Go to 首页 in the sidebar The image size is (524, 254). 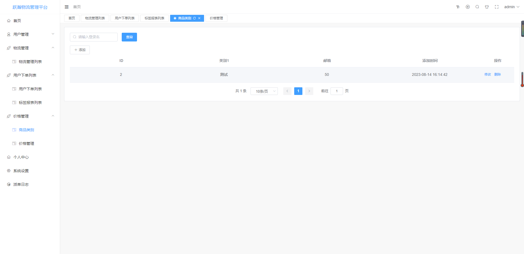point(30,21)
